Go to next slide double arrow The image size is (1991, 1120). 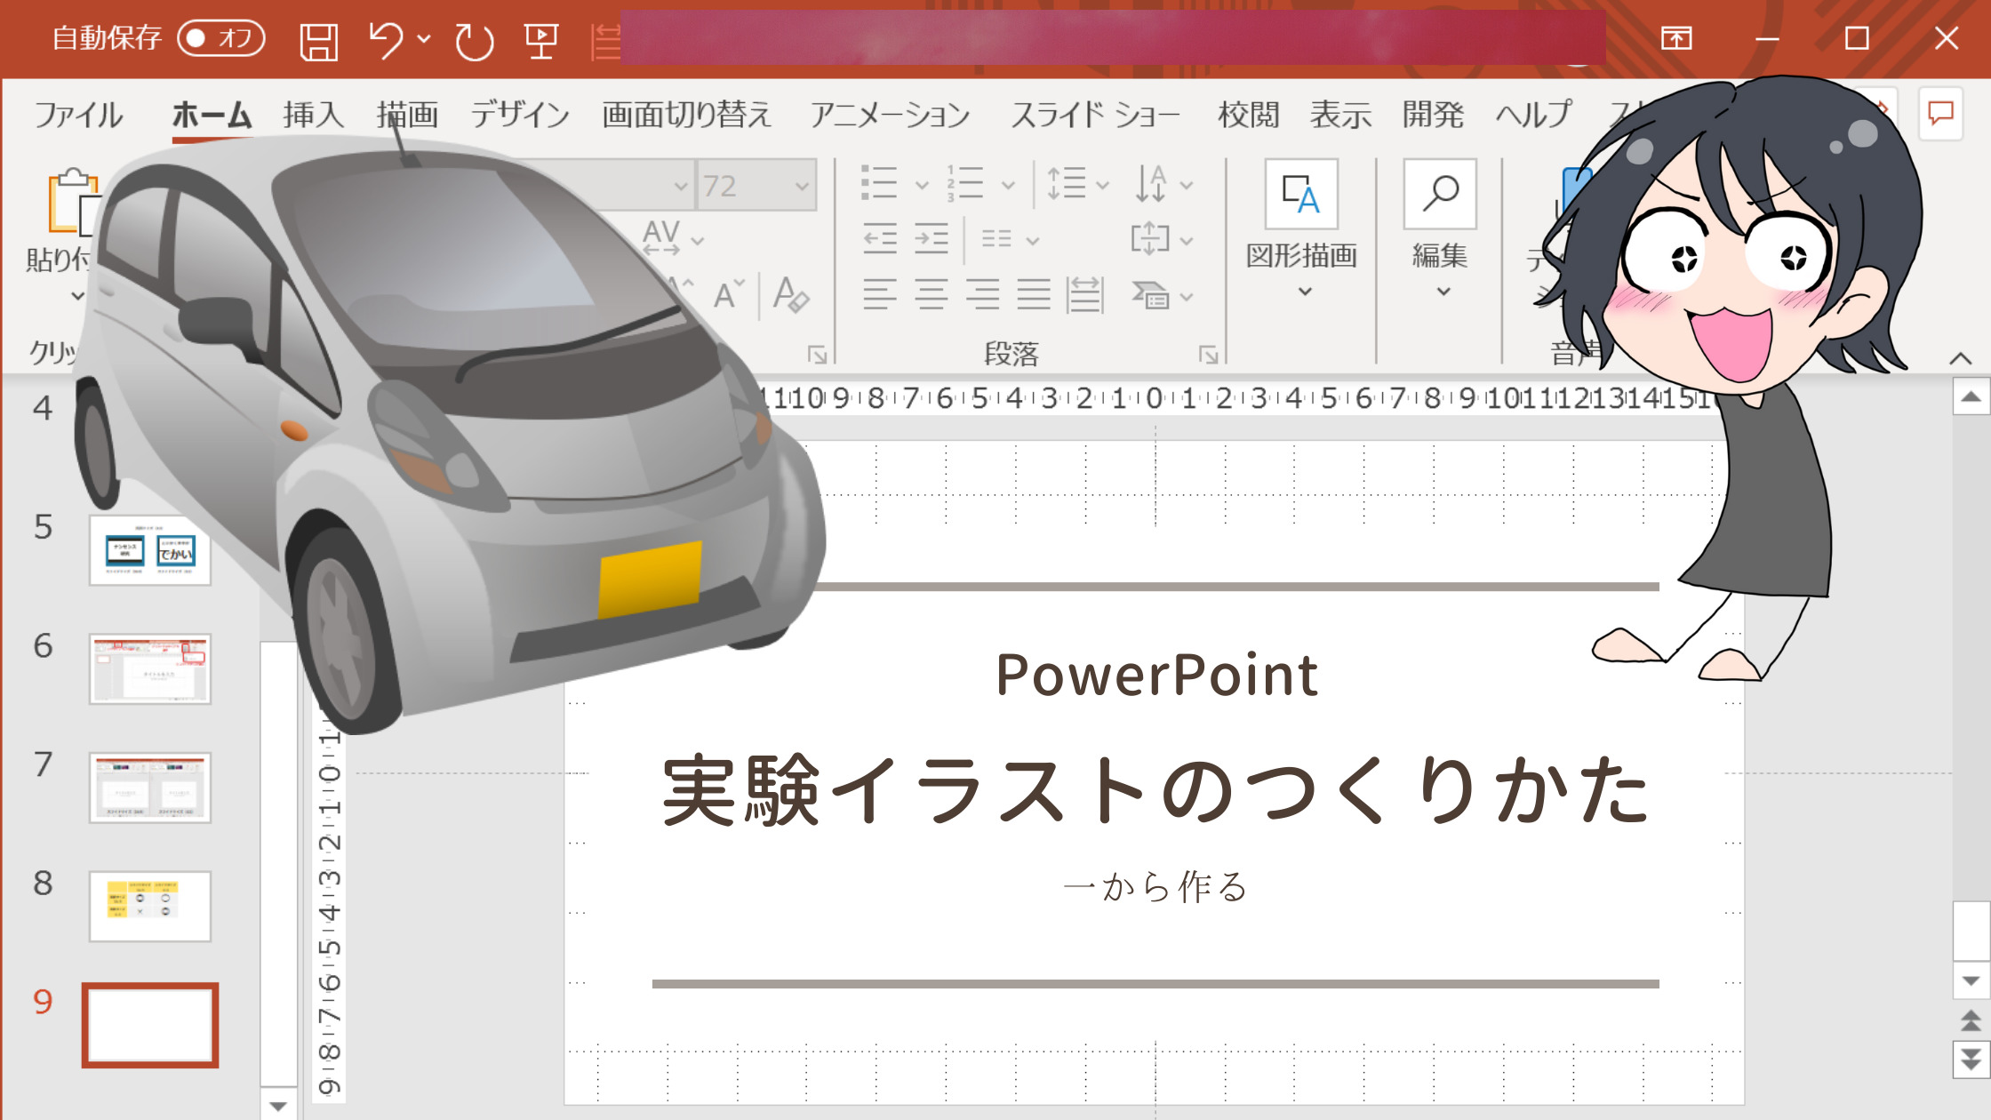1971,1060
